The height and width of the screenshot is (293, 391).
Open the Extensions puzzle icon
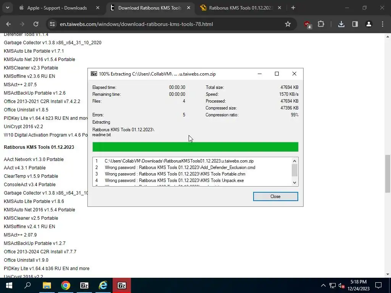pyautogui.click(x=321, y=24)
